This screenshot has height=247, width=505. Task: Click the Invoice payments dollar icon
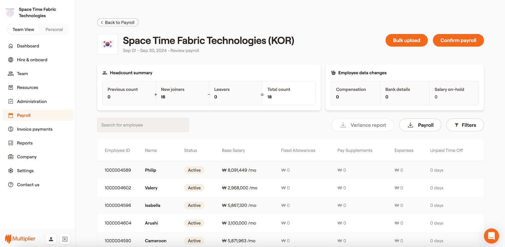point(11,129)
